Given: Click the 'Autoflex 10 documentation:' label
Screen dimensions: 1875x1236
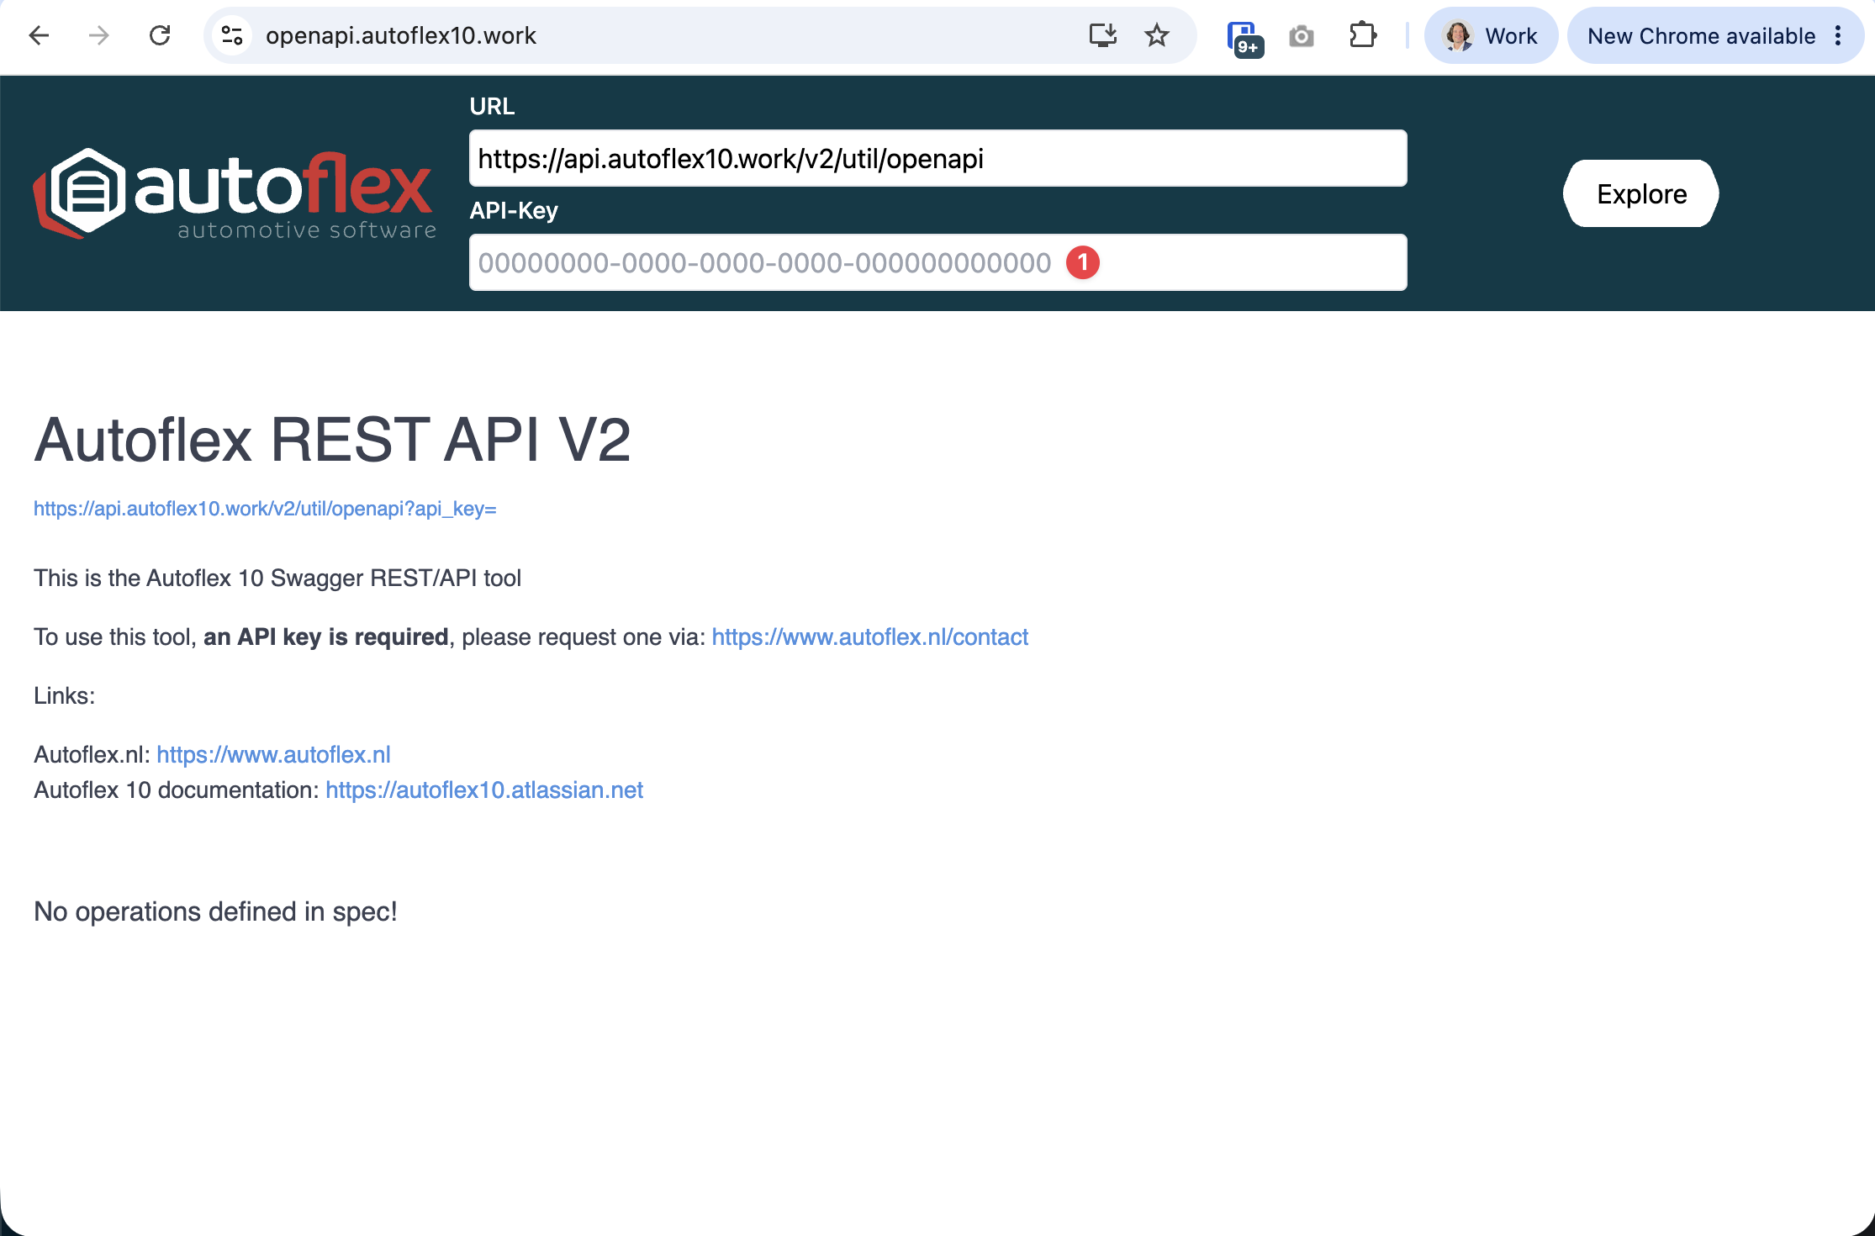Looking at the screenshot, I should pyautogui.click(x=177, y=790).
